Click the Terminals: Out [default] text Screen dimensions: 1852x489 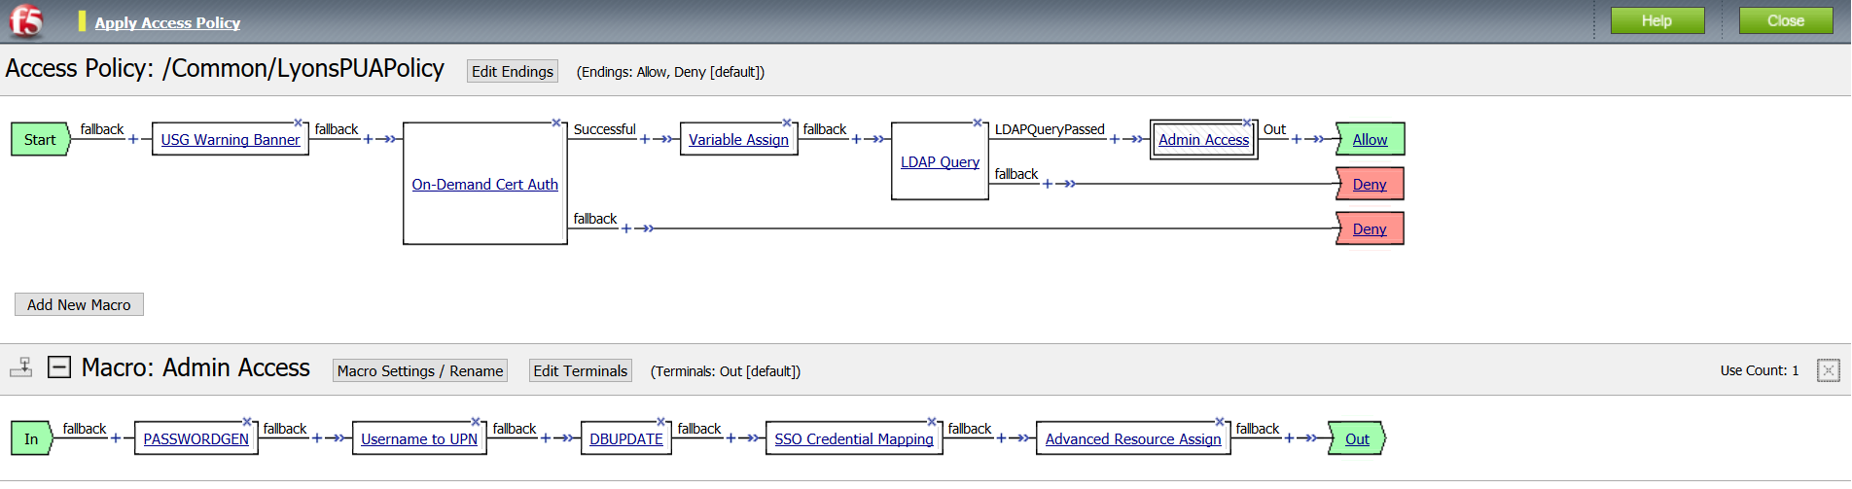tap(726, 371)
